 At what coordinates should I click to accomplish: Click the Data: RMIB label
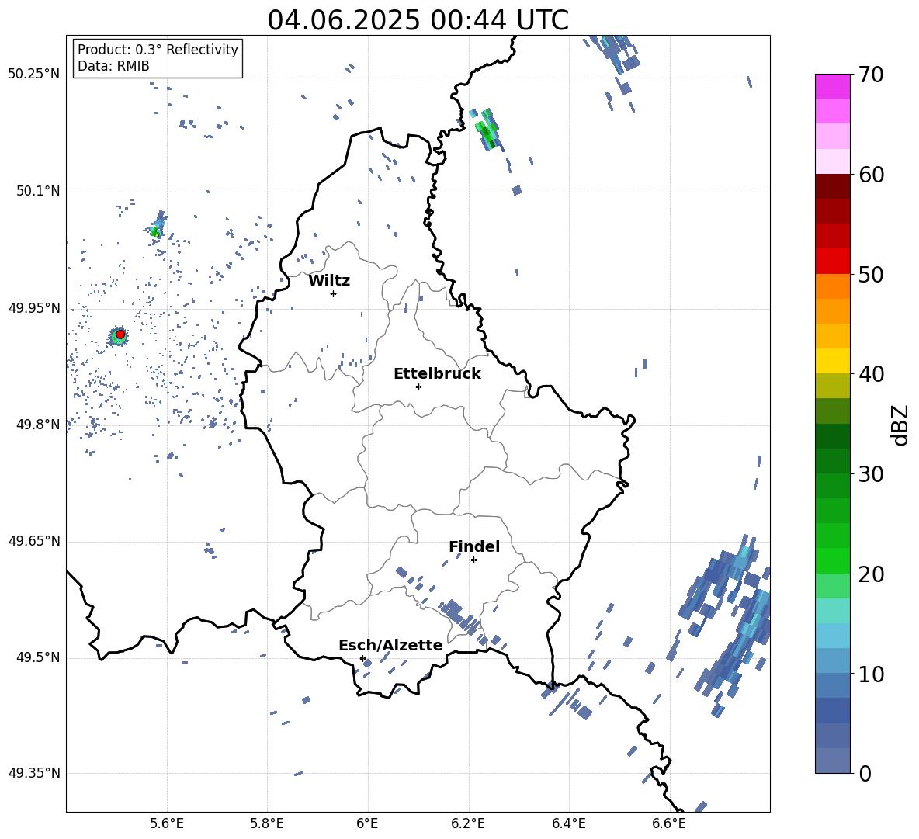(x=113, y=66)
